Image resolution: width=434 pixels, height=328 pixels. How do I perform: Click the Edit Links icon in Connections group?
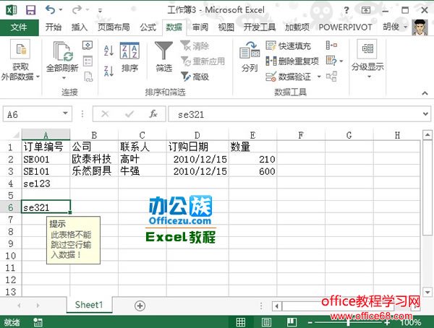coord(88,77)
